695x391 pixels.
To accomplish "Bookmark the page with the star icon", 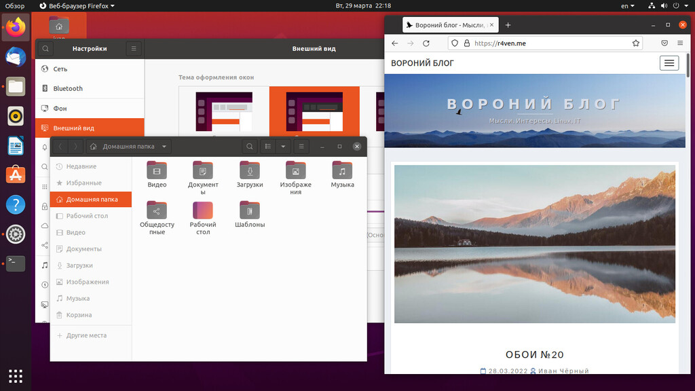I will point(636,43).
